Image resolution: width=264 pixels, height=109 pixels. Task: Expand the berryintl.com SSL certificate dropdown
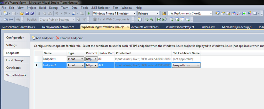tap(186, 65)
